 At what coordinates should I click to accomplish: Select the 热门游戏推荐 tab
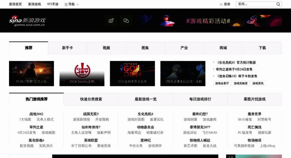point(36,99)
